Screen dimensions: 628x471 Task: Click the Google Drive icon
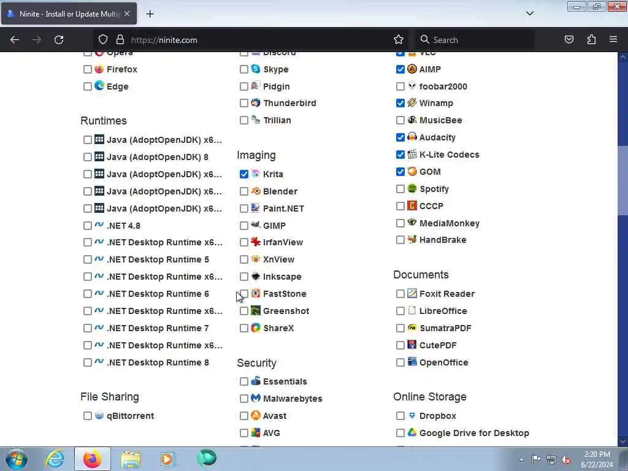pyautogui.click(x=412, y=432)
